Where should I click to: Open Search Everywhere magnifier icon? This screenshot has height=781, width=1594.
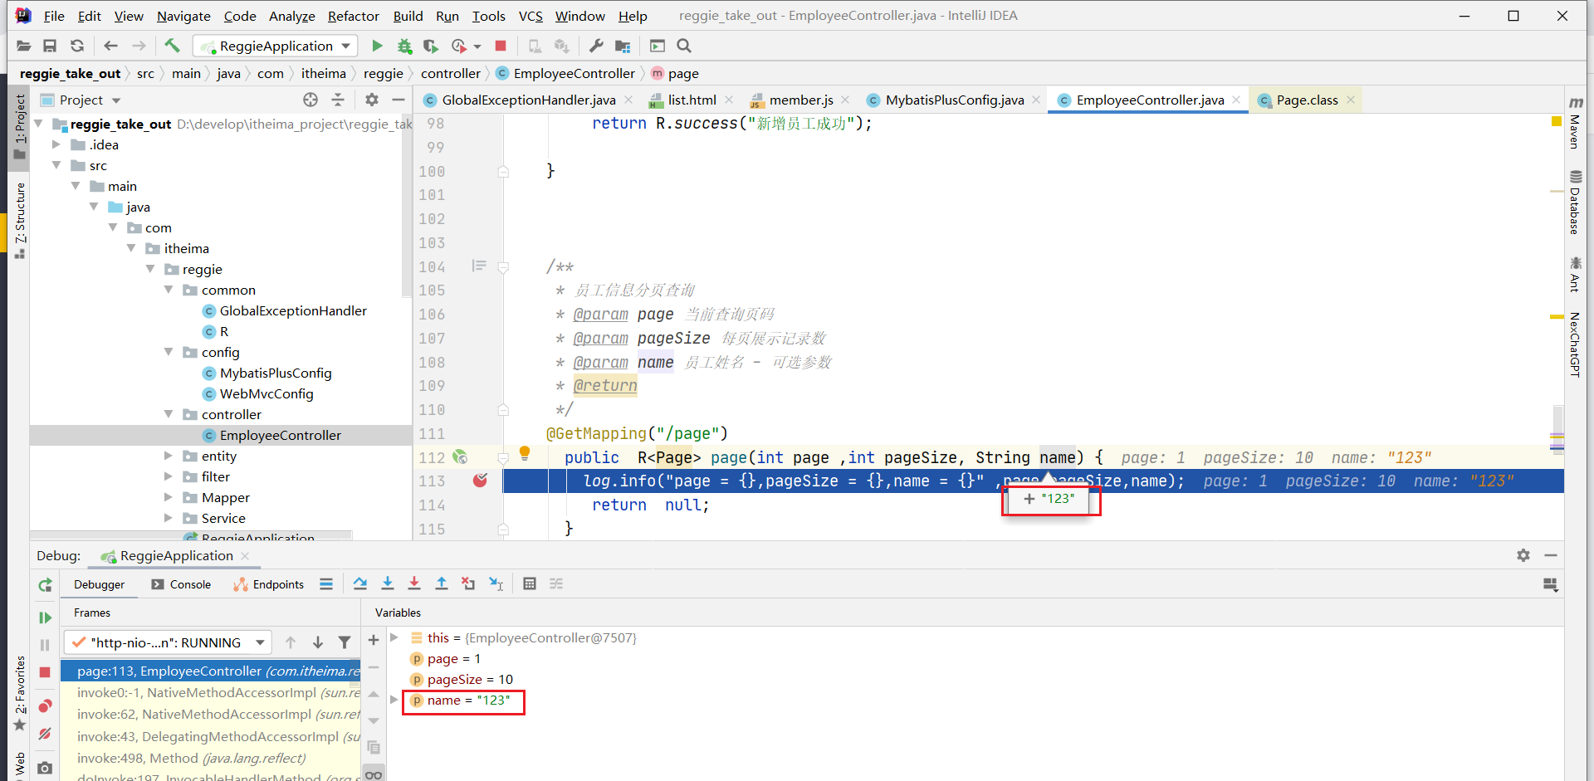[684, 46]
